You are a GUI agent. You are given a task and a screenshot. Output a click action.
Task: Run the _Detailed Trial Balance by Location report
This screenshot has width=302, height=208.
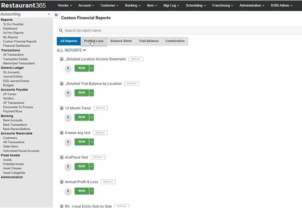point(81,93)
